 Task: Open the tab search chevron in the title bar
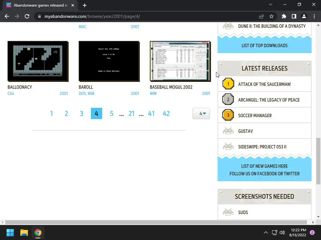click(x=271, y=4)
